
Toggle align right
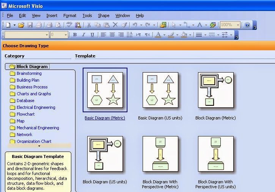point(121,35)
